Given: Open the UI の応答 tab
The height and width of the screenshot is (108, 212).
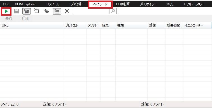Looking at the screenshot, I should [x=123, y=4].
